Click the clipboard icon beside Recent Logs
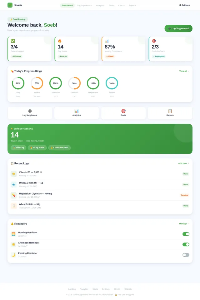200x300 pixels. (x=12, y=163)
